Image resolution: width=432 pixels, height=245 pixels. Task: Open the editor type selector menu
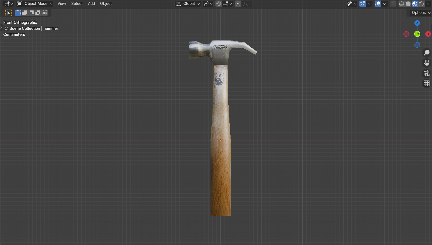(x=8, y=4)
